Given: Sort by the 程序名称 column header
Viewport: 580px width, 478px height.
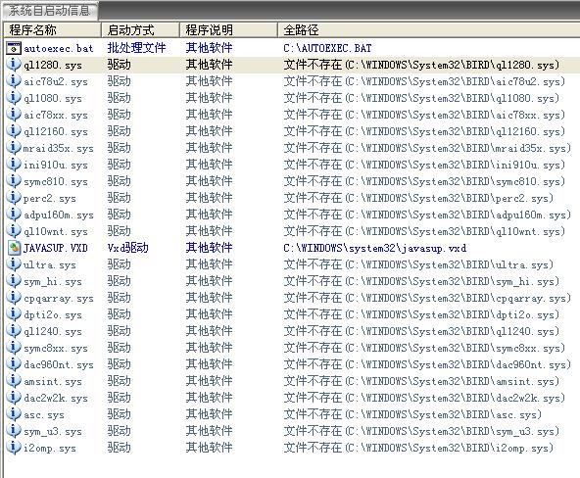Looking at the screenshot, I should tap(52, 30).
